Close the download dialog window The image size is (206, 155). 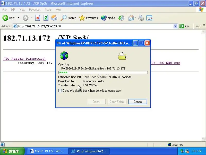click(147, 43)
